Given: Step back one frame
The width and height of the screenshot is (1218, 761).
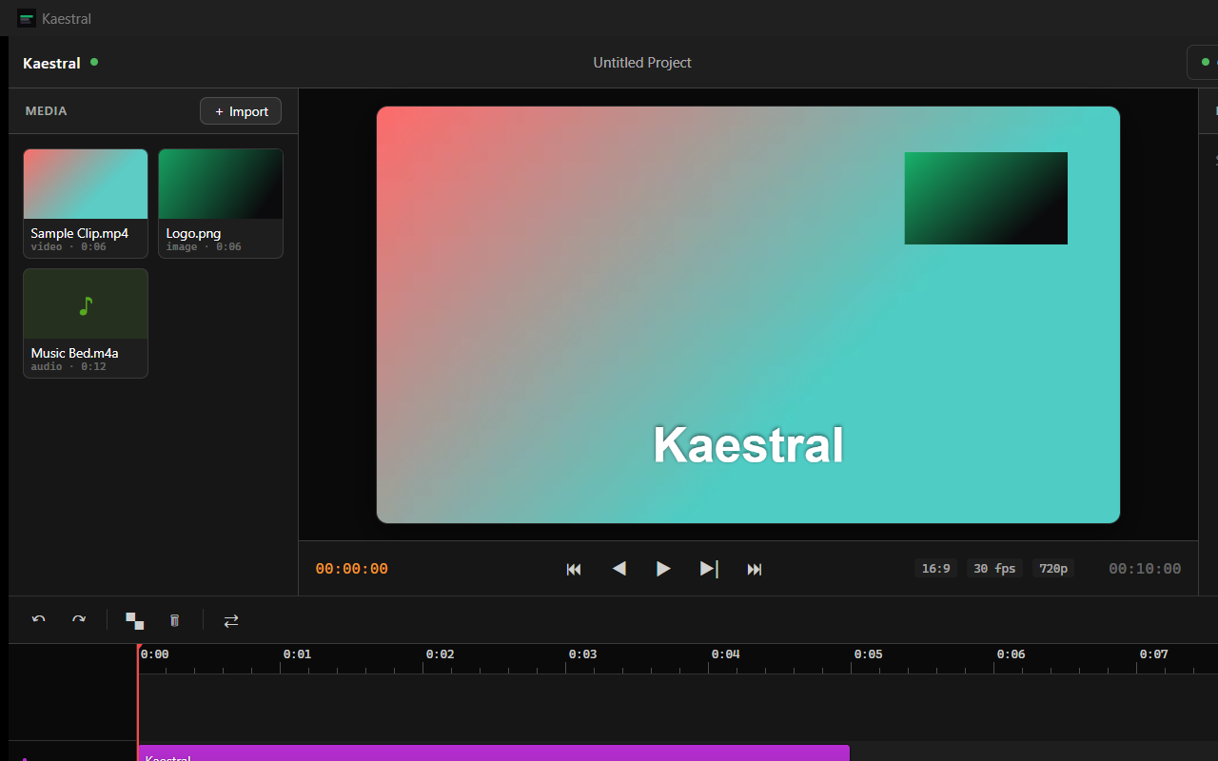Looking at the screenshot, I should (619, 569).
